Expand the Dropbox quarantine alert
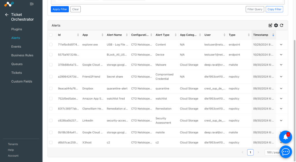 [x=281, y=88]
